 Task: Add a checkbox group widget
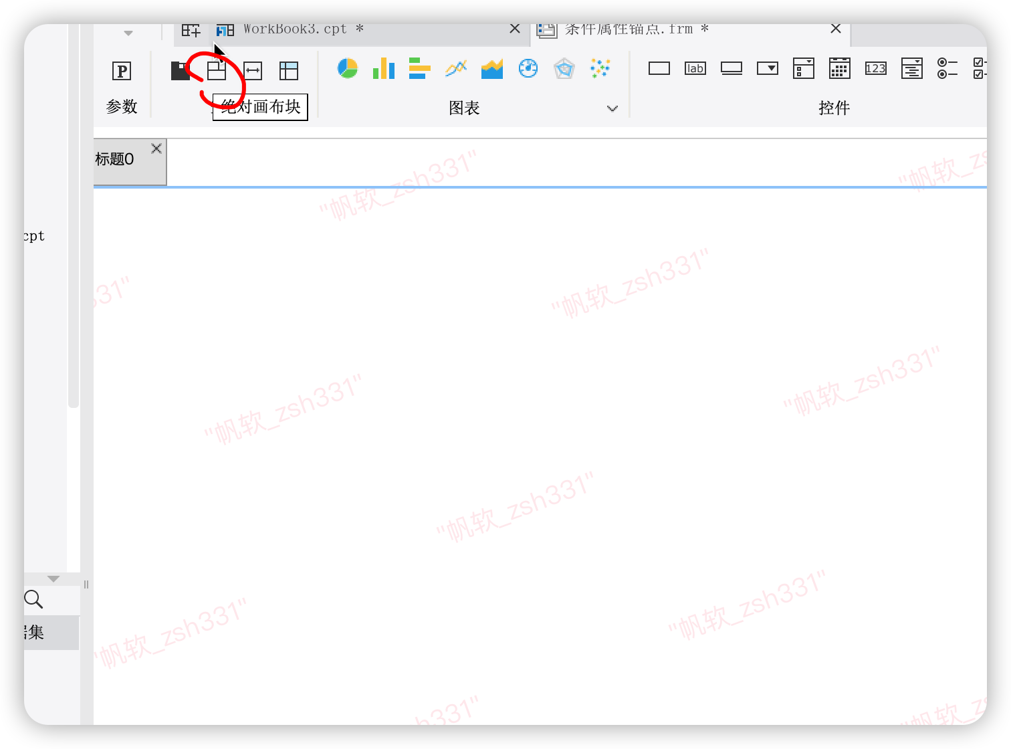click(x=980, y=68)
